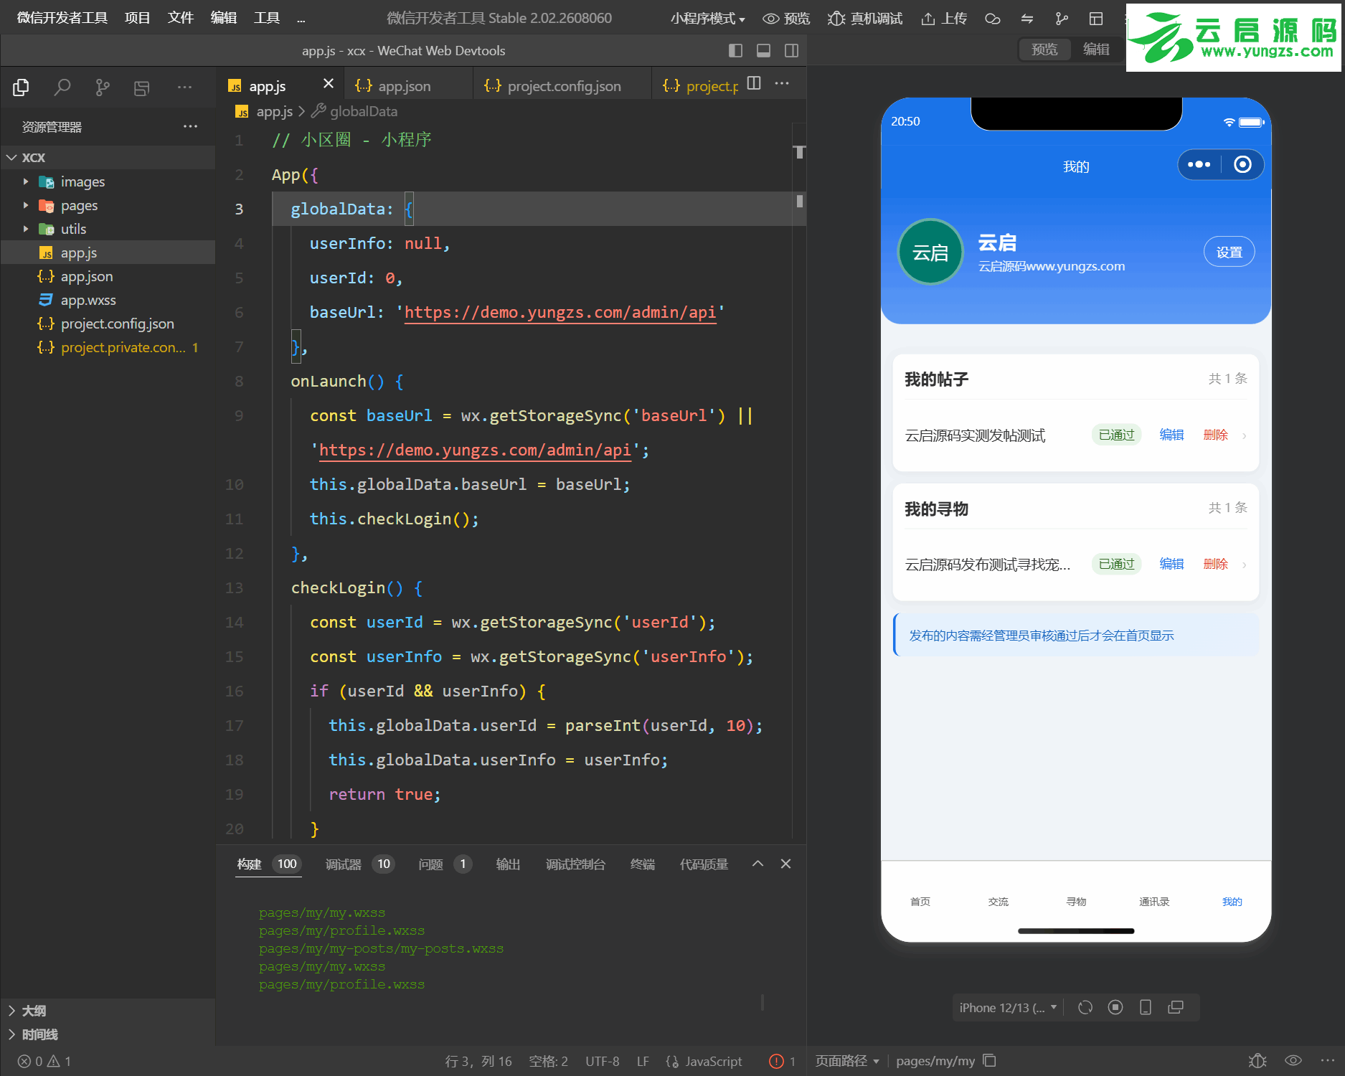This screenshot has width=1345, height=1076.
Task: Open the Source Control view icon
Action: pyautogui.click(x=103, y=88)
